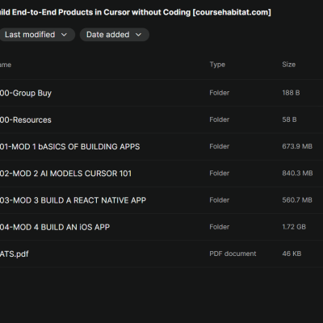Select the ATS.pdf file
The width and height of the screenshot is (323, 323).
coord(15,254)
